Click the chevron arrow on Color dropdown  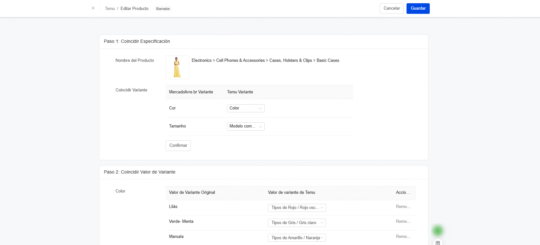pos(260,108)
